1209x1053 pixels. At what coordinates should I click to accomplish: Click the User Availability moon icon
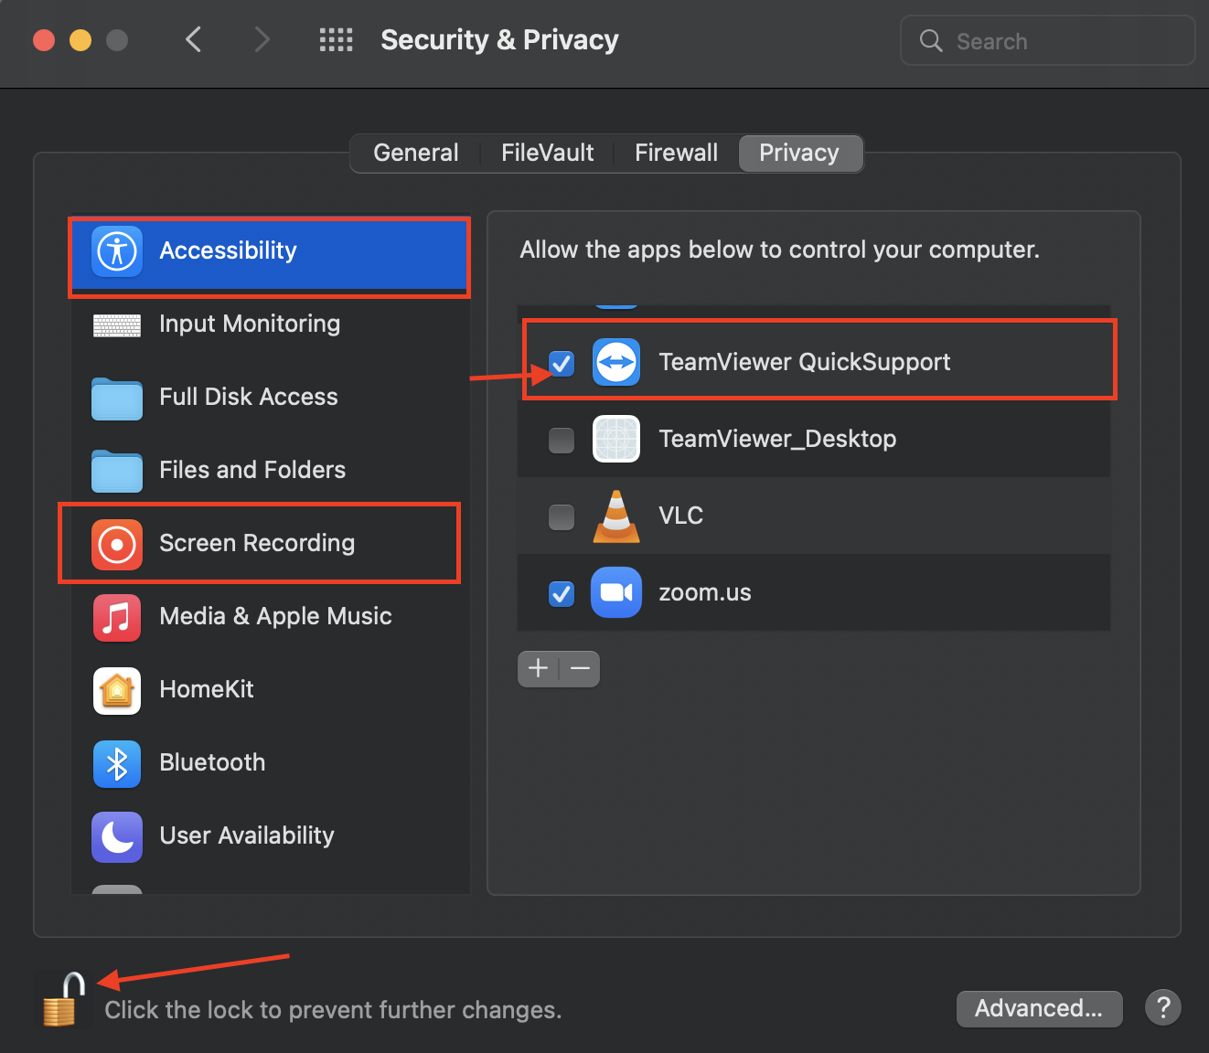tap(117, 836)
